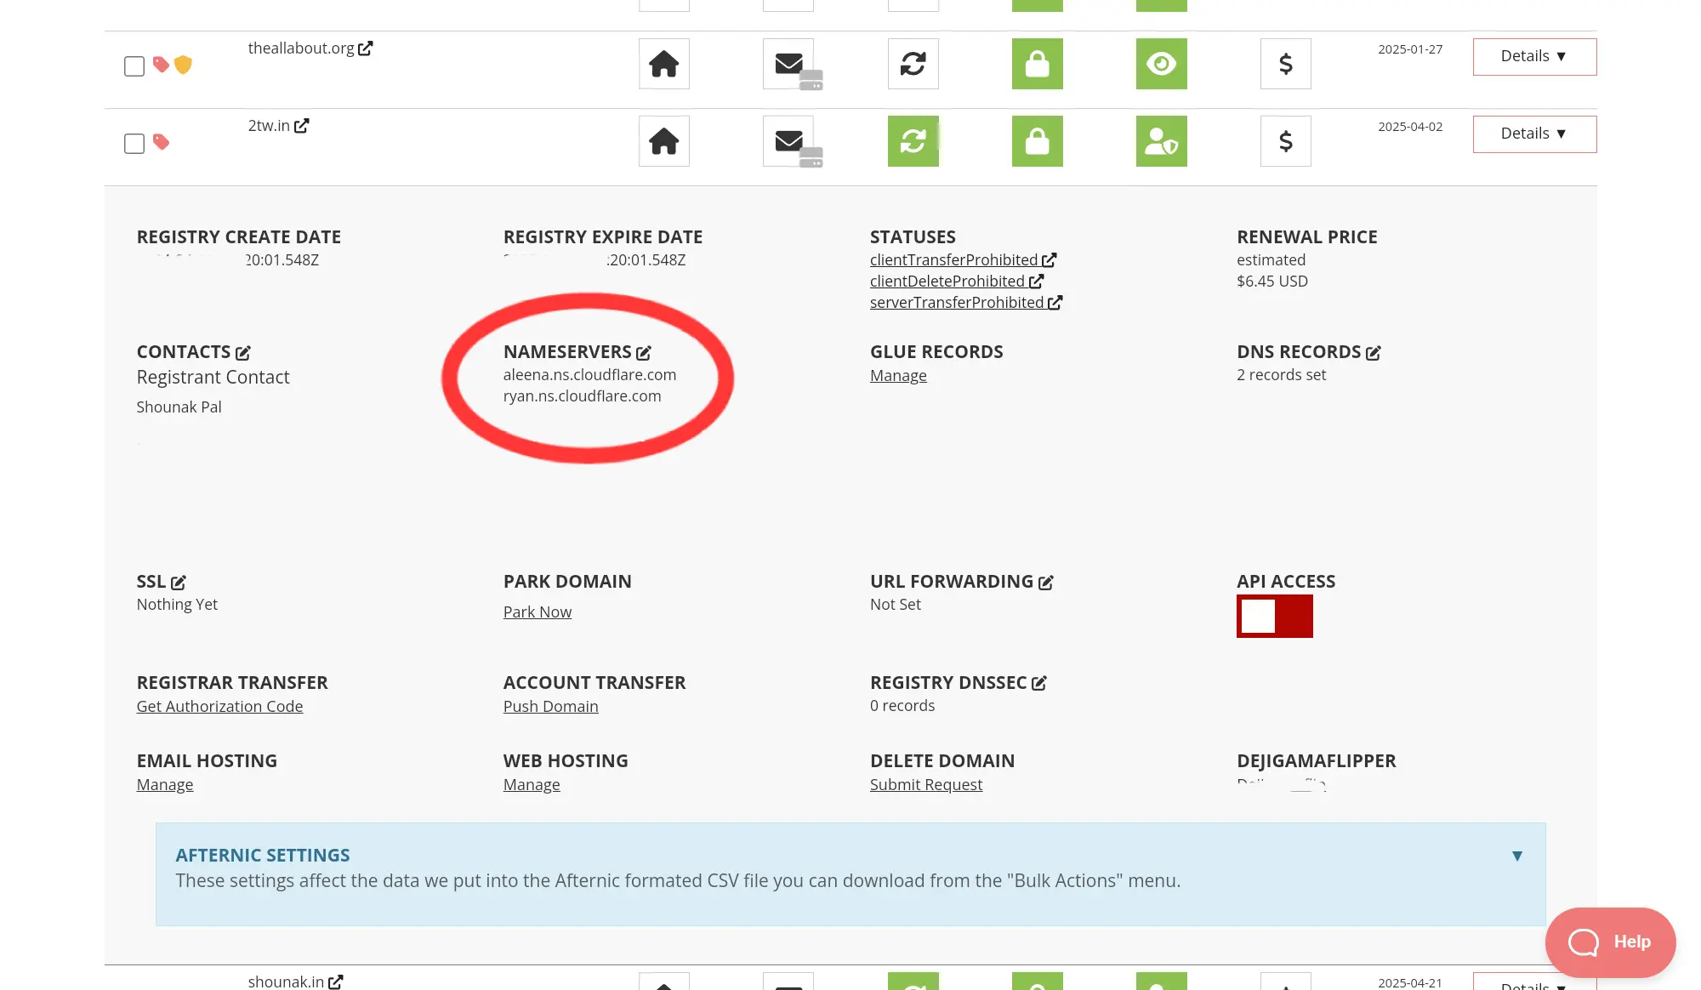Click Park Now under PARK DOMAIN

(x=538, y=612)
